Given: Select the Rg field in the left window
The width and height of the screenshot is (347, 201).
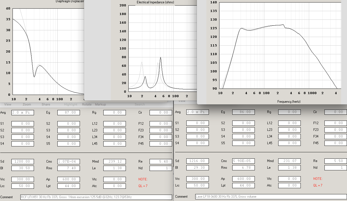Looking at the screenshot, I should 114,113.
